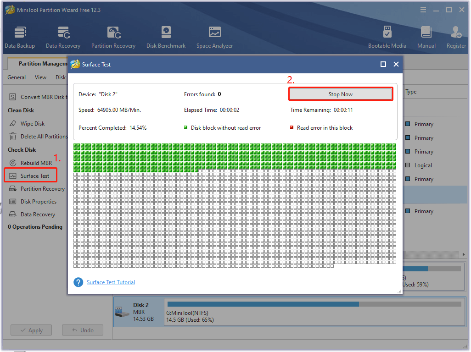Select Convert MBR Disk option in sidebar
This screenshot has height=352, width=471.
38,97
